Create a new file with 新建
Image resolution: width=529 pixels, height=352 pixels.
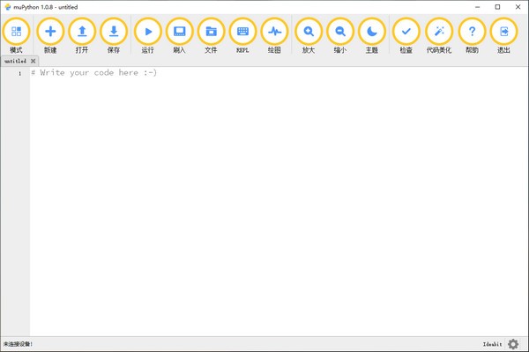pyautogui.click(x=50, y=32)
